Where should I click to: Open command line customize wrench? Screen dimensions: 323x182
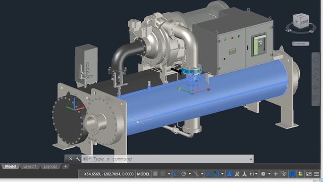(x=78, y=159)
